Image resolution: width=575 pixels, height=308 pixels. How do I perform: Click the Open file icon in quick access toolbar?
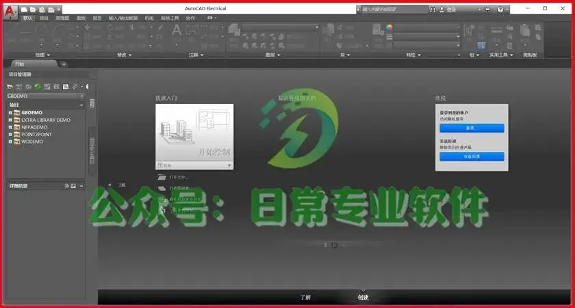[33, 10]
